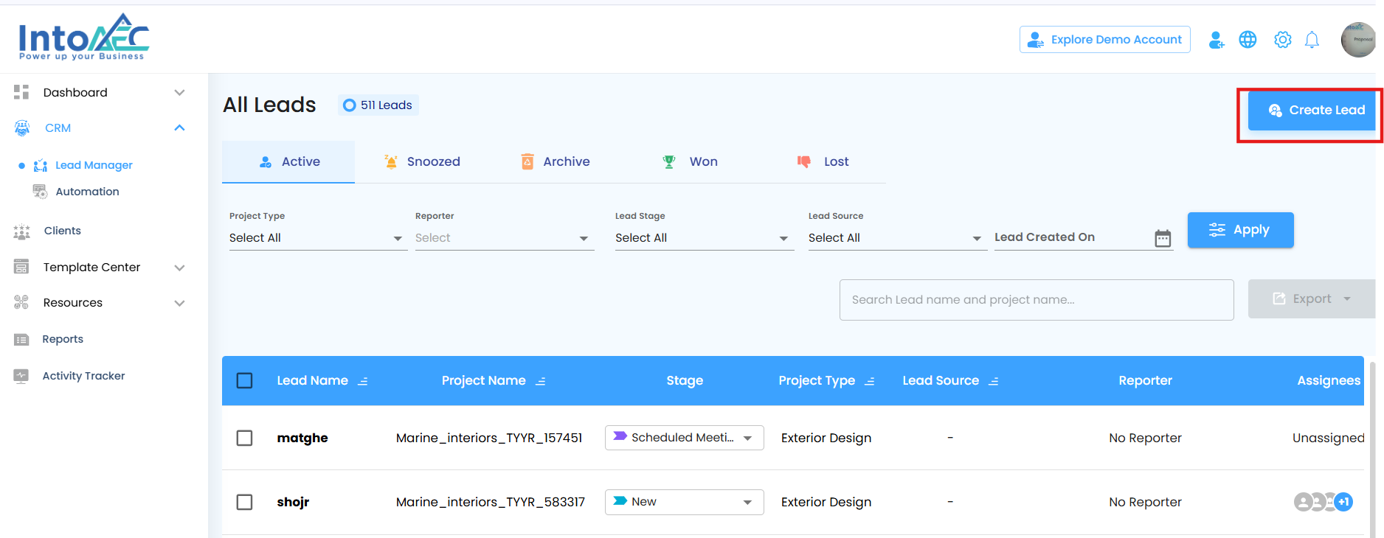Toggle the select-all leads checkbox

244,381
